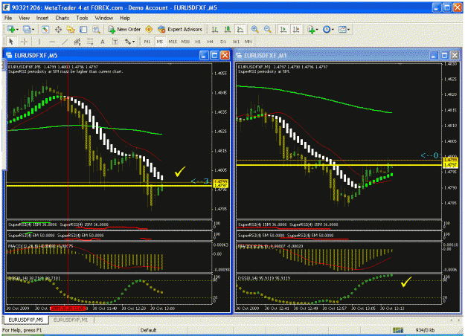Select the Fibonacci Retracement tool
465x336 pixels.
[90, 42]
